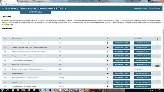Image resolution: width=164 pixels, height=92 pixels.
Task: Launch Internet Explorer from the taskbar
Action: click(7, 90)
